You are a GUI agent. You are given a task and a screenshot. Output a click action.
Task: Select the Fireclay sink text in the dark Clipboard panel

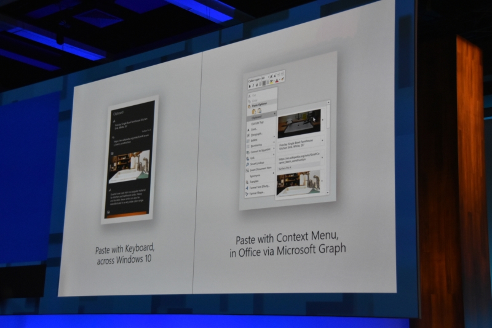130,122
